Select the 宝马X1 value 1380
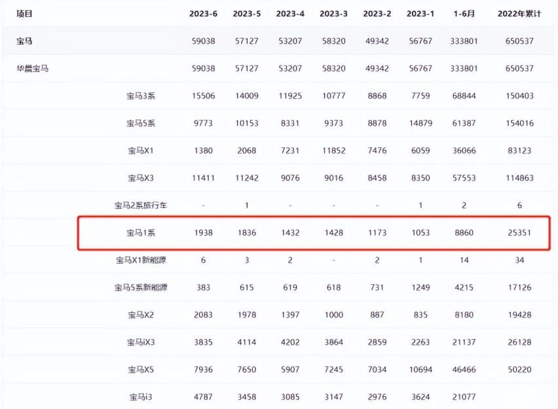 coord(203,151)
